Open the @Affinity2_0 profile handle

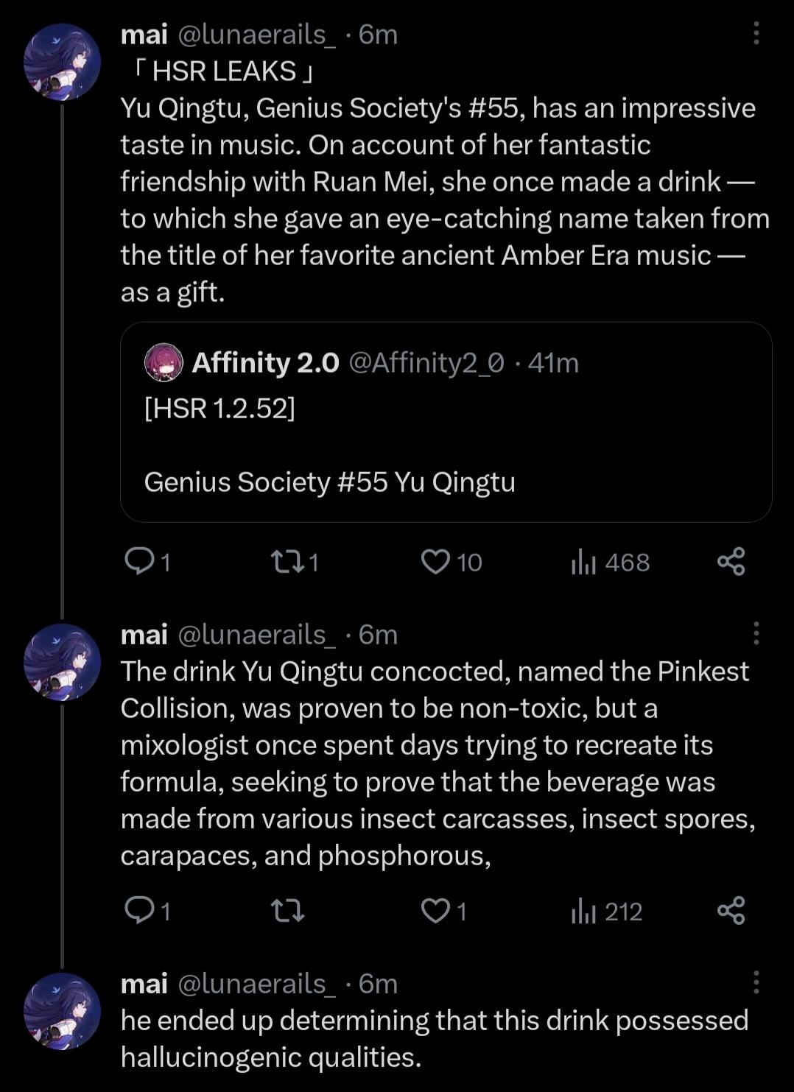pos(426,362)
